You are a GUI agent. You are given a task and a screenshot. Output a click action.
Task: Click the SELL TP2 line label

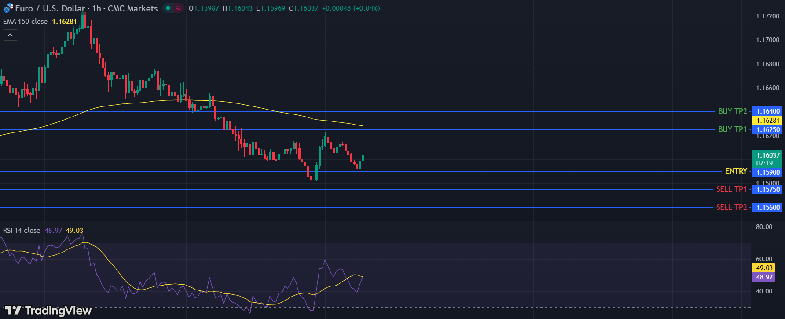(731, 207)
